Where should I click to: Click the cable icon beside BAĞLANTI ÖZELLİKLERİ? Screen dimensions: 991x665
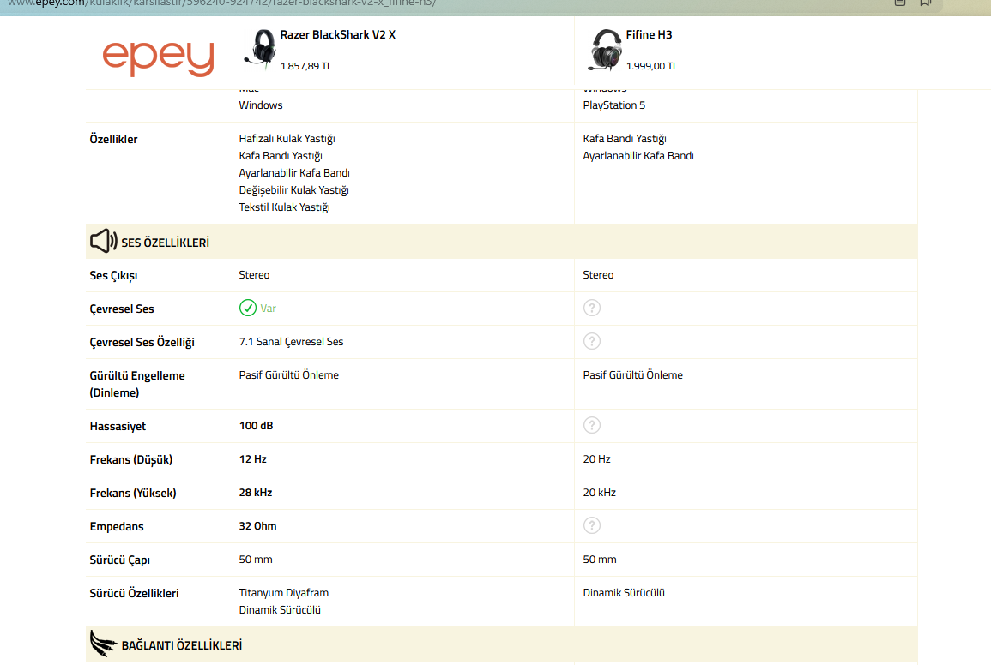pyautogui.click(x=102, y=644)
